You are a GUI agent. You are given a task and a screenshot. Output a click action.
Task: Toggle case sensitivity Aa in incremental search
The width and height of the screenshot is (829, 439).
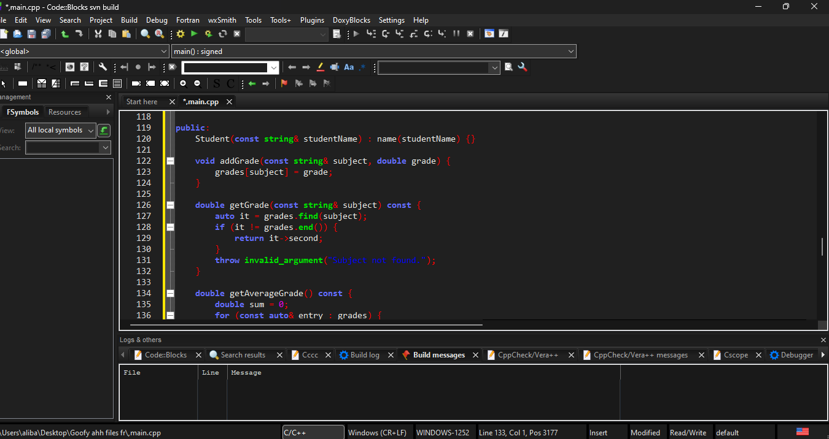(349, 67)
